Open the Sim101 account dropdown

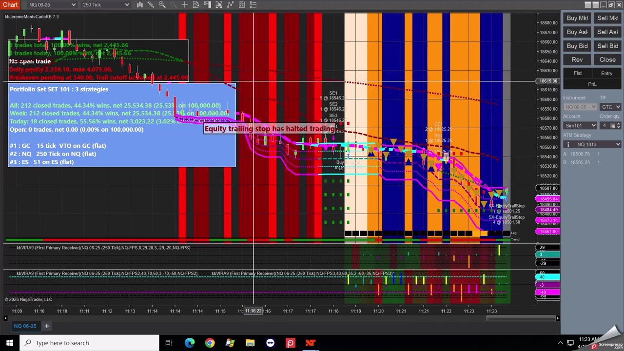pyautogui.click(x=580, y=126)
